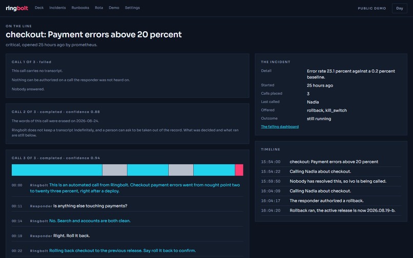Click "This call carries no transcript."
Screen dimensions: 413x258
point(37,71)
